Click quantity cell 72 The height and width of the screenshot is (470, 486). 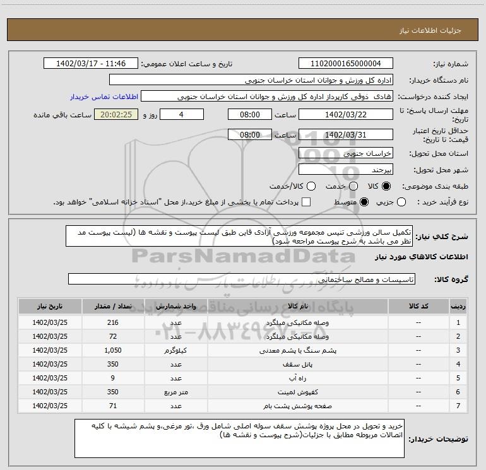click(x=113, y=336)
